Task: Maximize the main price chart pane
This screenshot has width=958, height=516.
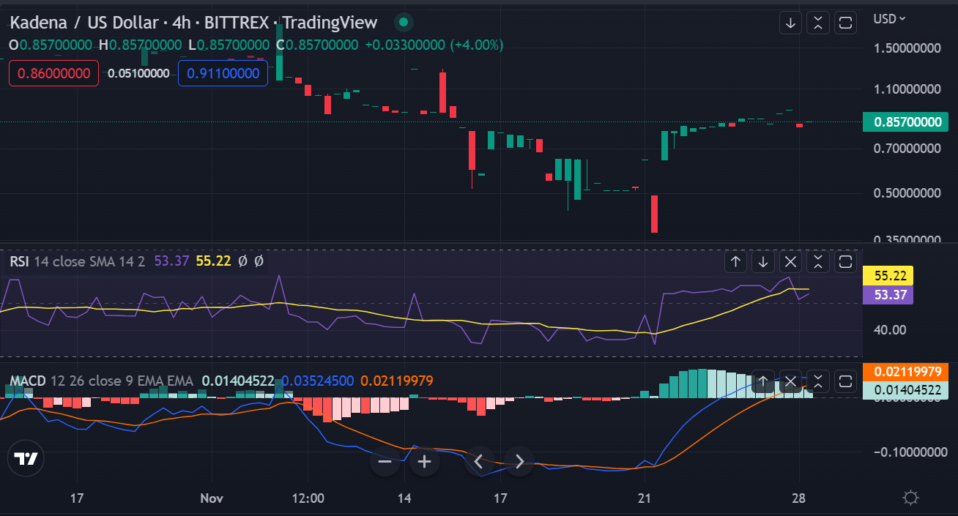Action: tap(845, 23)
